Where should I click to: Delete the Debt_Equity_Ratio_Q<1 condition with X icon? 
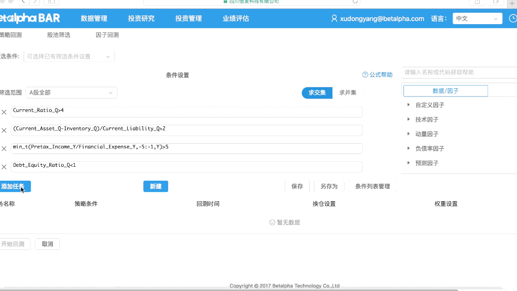click(x=4, y=167)
